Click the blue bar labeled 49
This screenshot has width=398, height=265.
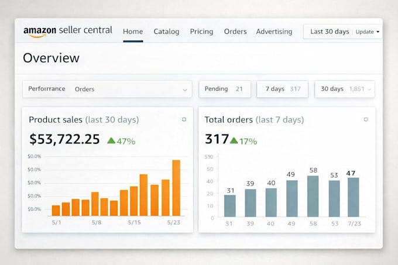292,198
